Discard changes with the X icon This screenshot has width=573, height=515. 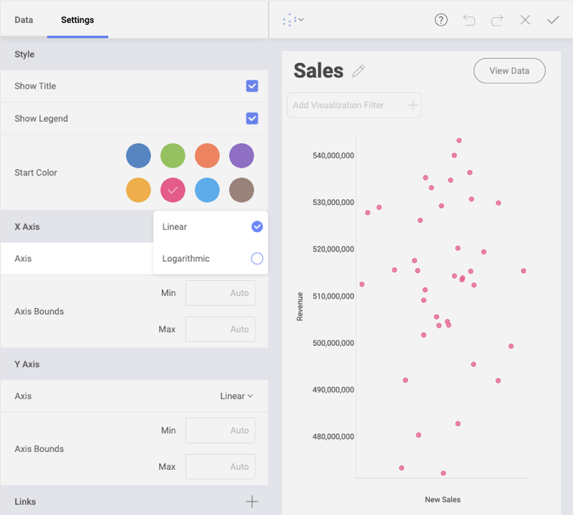pos(525,20)
